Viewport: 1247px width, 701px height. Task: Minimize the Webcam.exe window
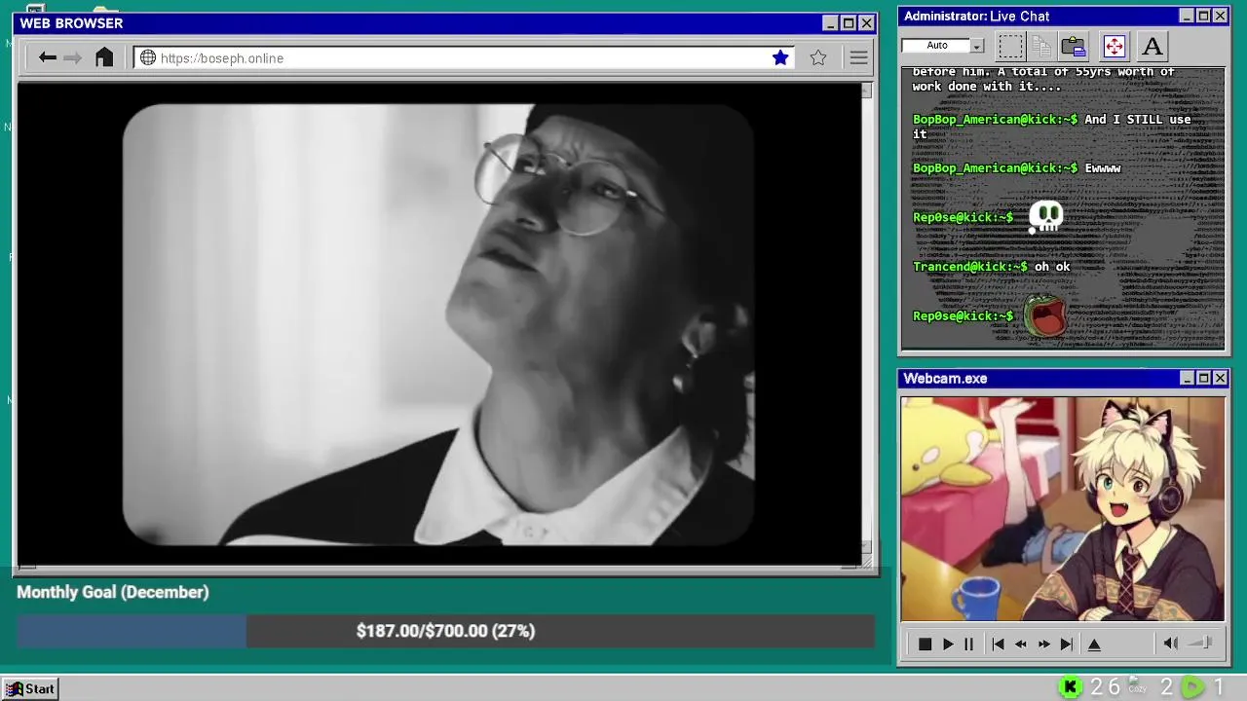pyautogui.click(x=1187, y=378)
